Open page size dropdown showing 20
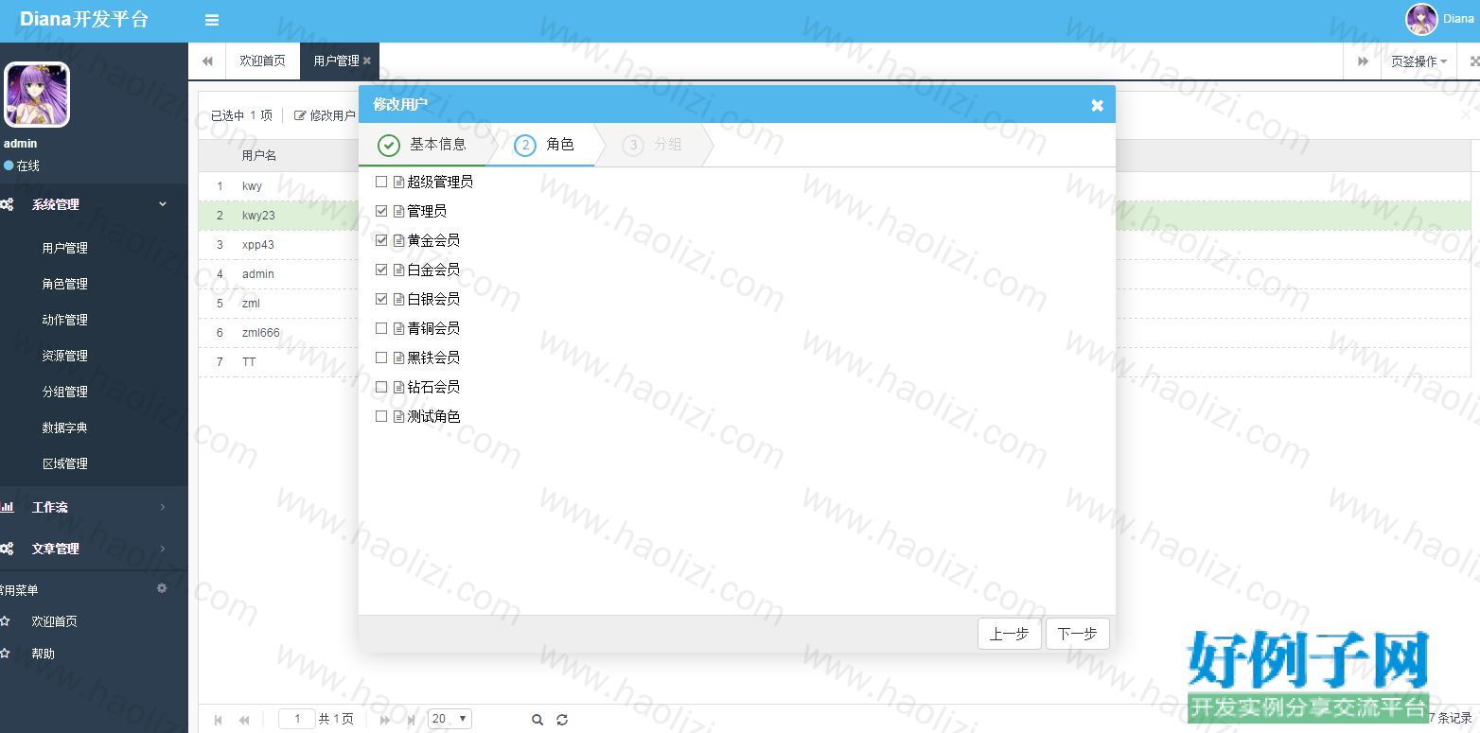Image resolution: width=1480 pixels, height=733 pixels. (x=450, y=719)
